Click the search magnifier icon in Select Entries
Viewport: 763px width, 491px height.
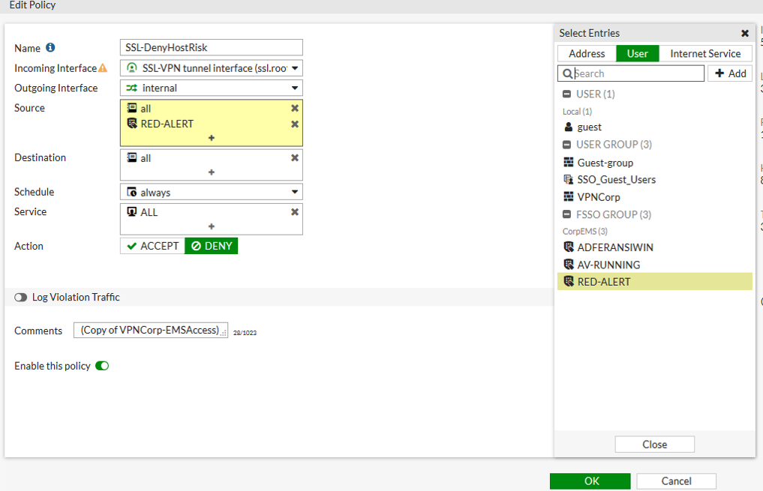[567, 74]
